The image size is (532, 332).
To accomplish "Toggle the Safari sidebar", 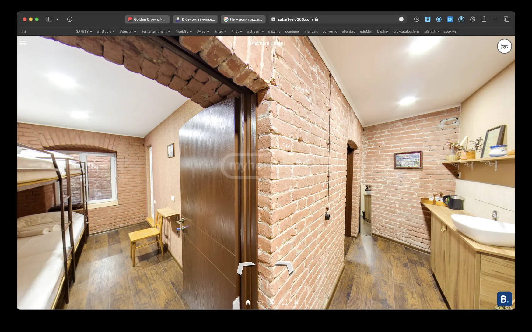I will point(49,19).
